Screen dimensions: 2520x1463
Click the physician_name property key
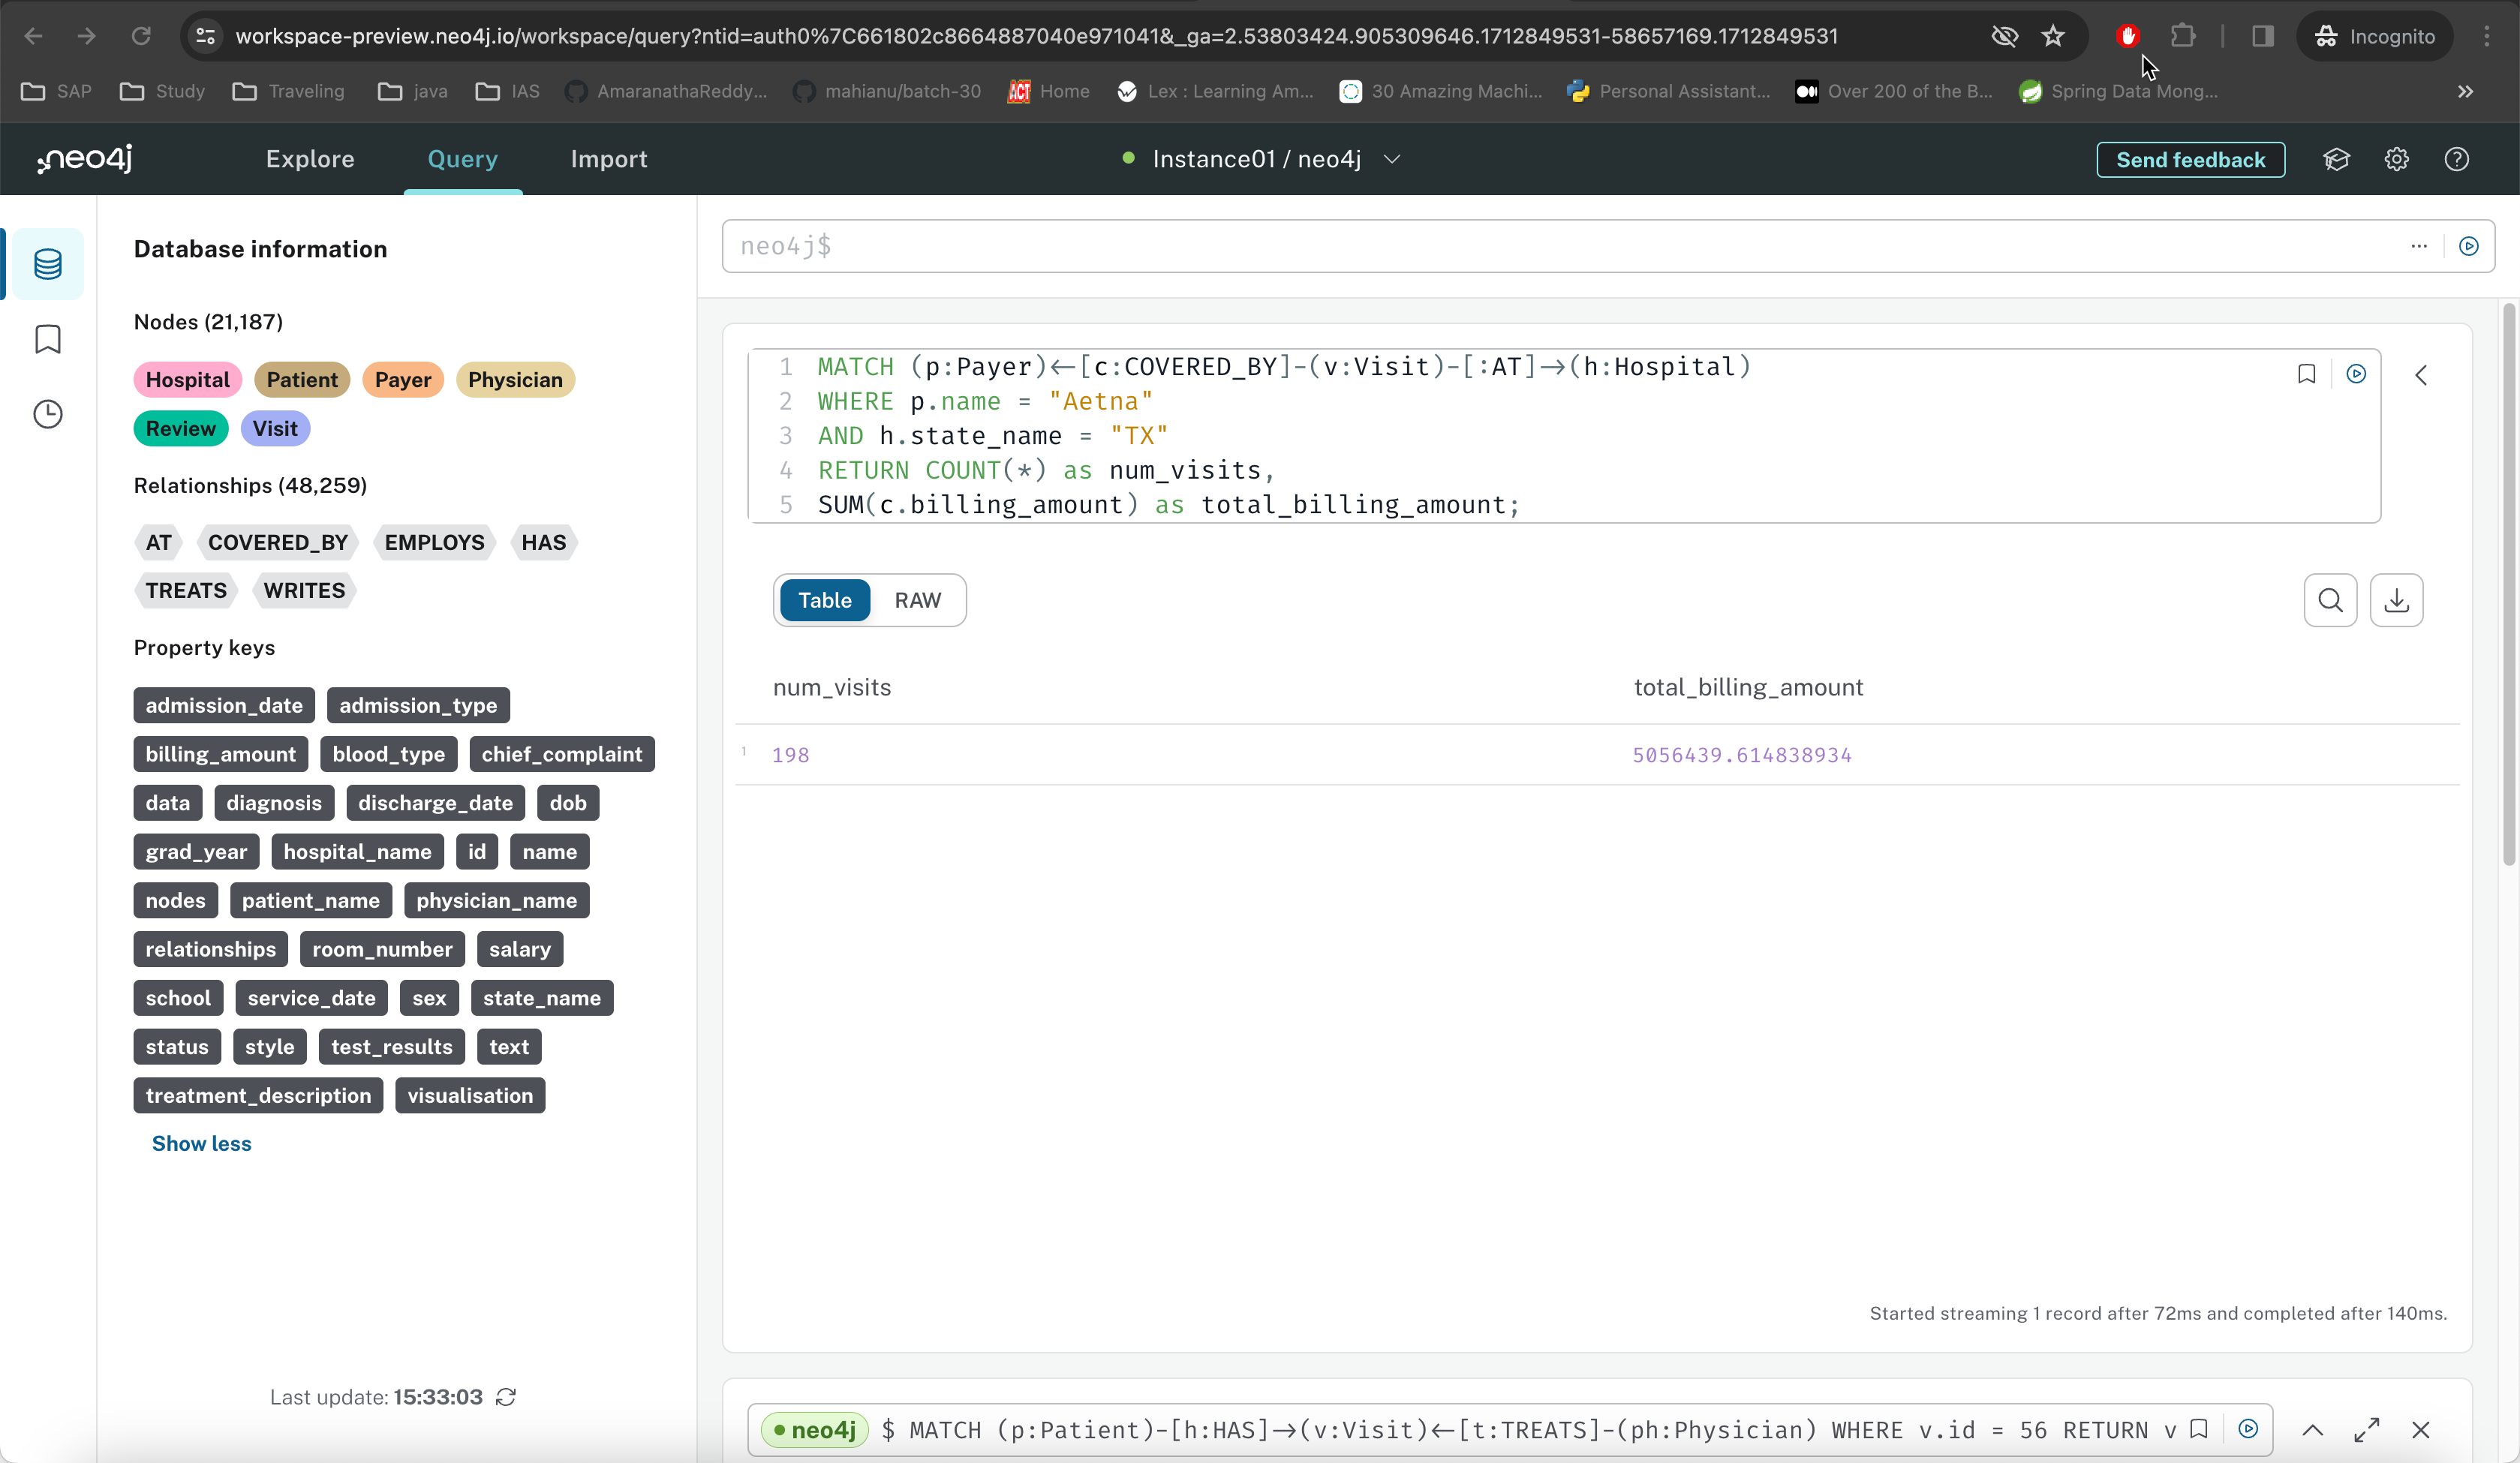tap(496, 900)
